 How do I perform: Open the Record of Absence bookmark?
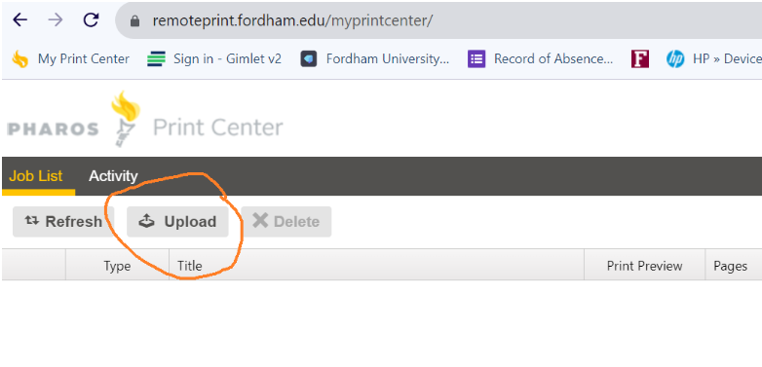(x=541, y=59)
